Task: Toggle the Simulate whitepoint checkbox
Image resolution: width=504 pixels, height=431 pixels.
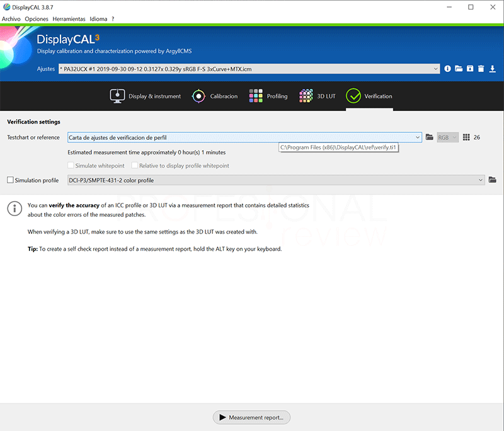Action: pyautogui.click(x=71, y=165)
